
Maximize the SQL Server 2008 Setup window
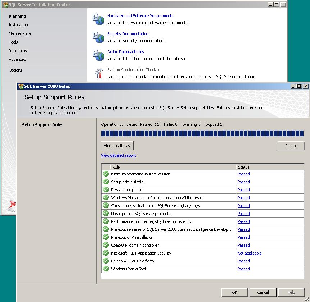pos(299,86)
